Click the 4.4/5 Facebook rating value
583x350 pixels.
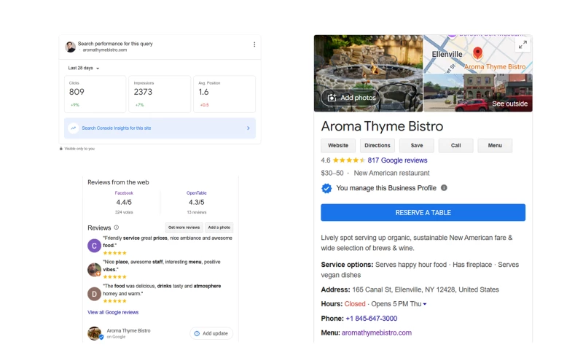click(x=124, y=202)
